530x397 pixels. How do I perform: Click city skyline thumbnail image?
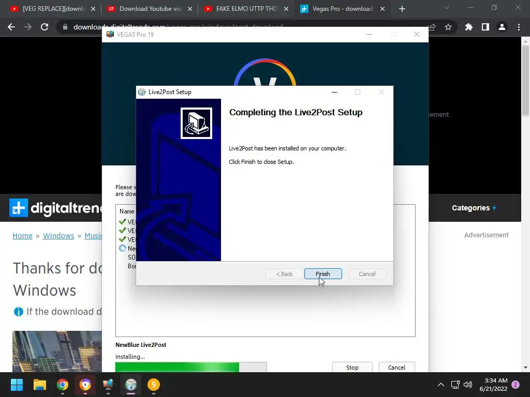pos(57,352)
